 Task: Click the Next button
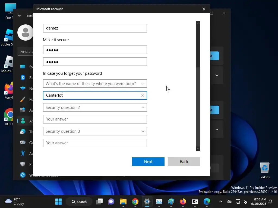148,161
